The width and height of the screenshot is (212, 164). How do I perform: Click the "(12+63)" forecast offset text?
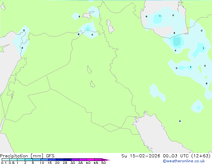pyautogui.click(x=201, y=156)
